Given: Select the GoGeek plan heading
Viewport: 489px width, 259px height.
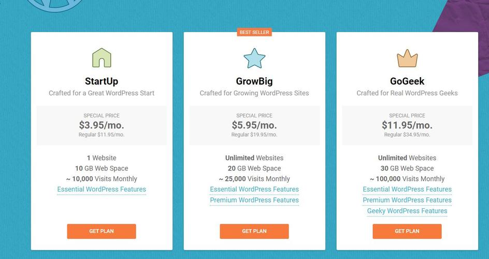Looking at the screenshot, I should click(x=407, y=81).
